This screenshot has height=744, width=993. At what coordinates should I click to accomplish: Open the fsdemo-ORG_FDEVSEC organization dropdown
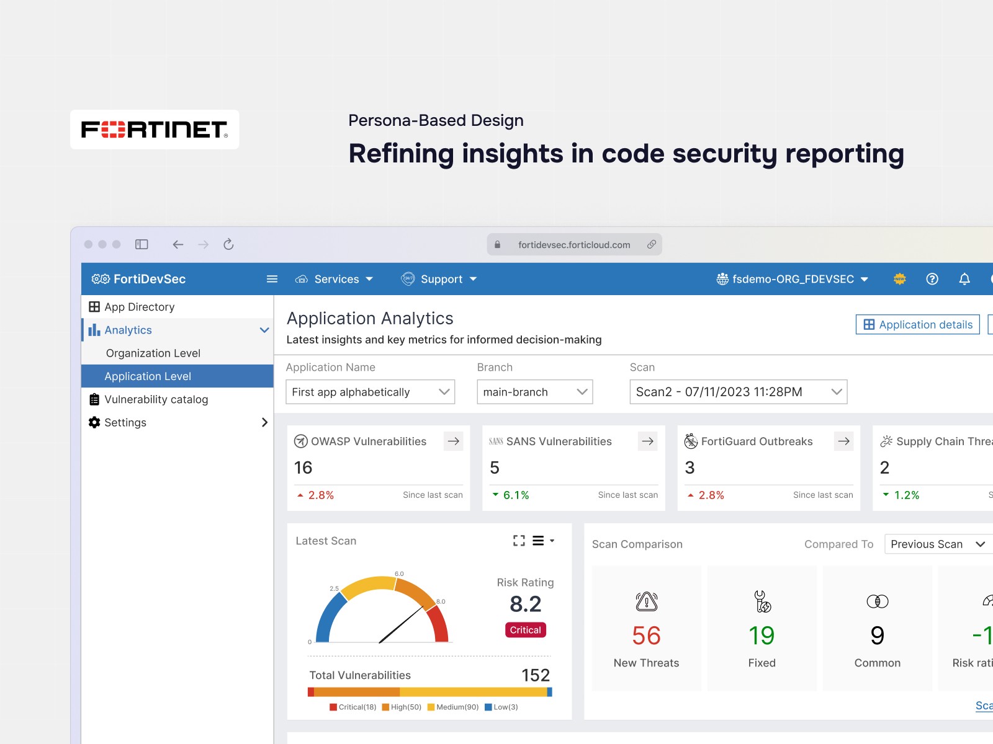[x=793, y=279]
